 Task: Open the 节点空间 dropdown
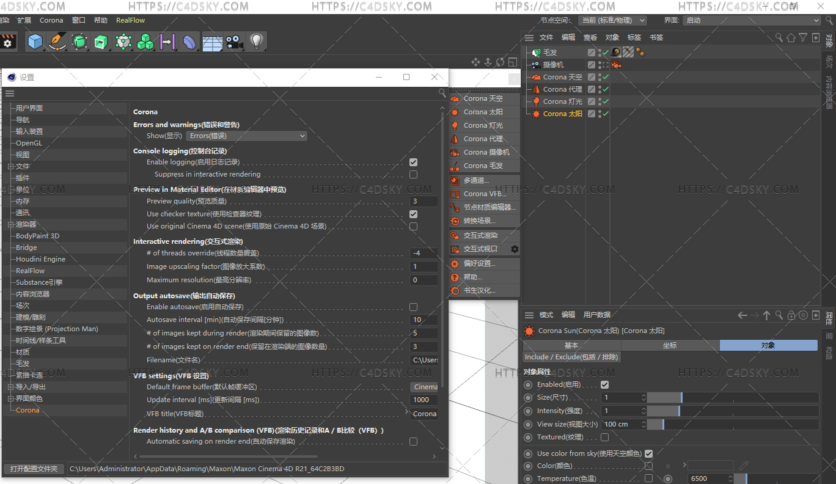tap(613, 20)
